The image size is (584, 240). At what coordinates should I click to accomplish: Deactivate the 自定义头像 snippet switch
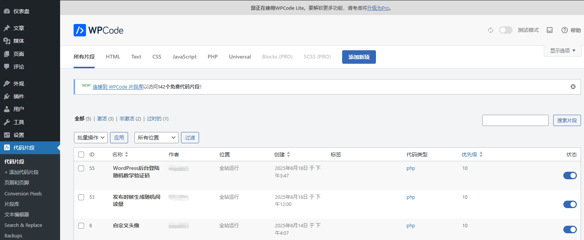(570, 229)
